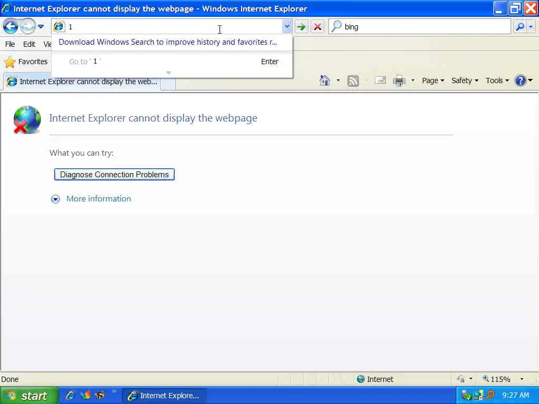The image size is (539, 404).
Task: Launch Internet Explorer from Quick Launch
Action: point(71,396)
